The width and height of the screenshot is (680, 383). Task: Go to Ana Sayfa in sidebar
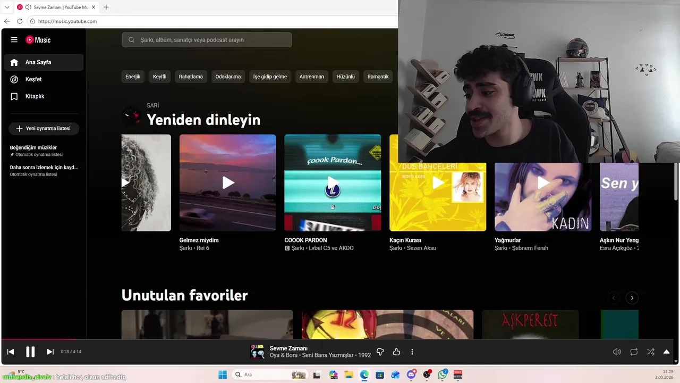[x=44, y=62]
